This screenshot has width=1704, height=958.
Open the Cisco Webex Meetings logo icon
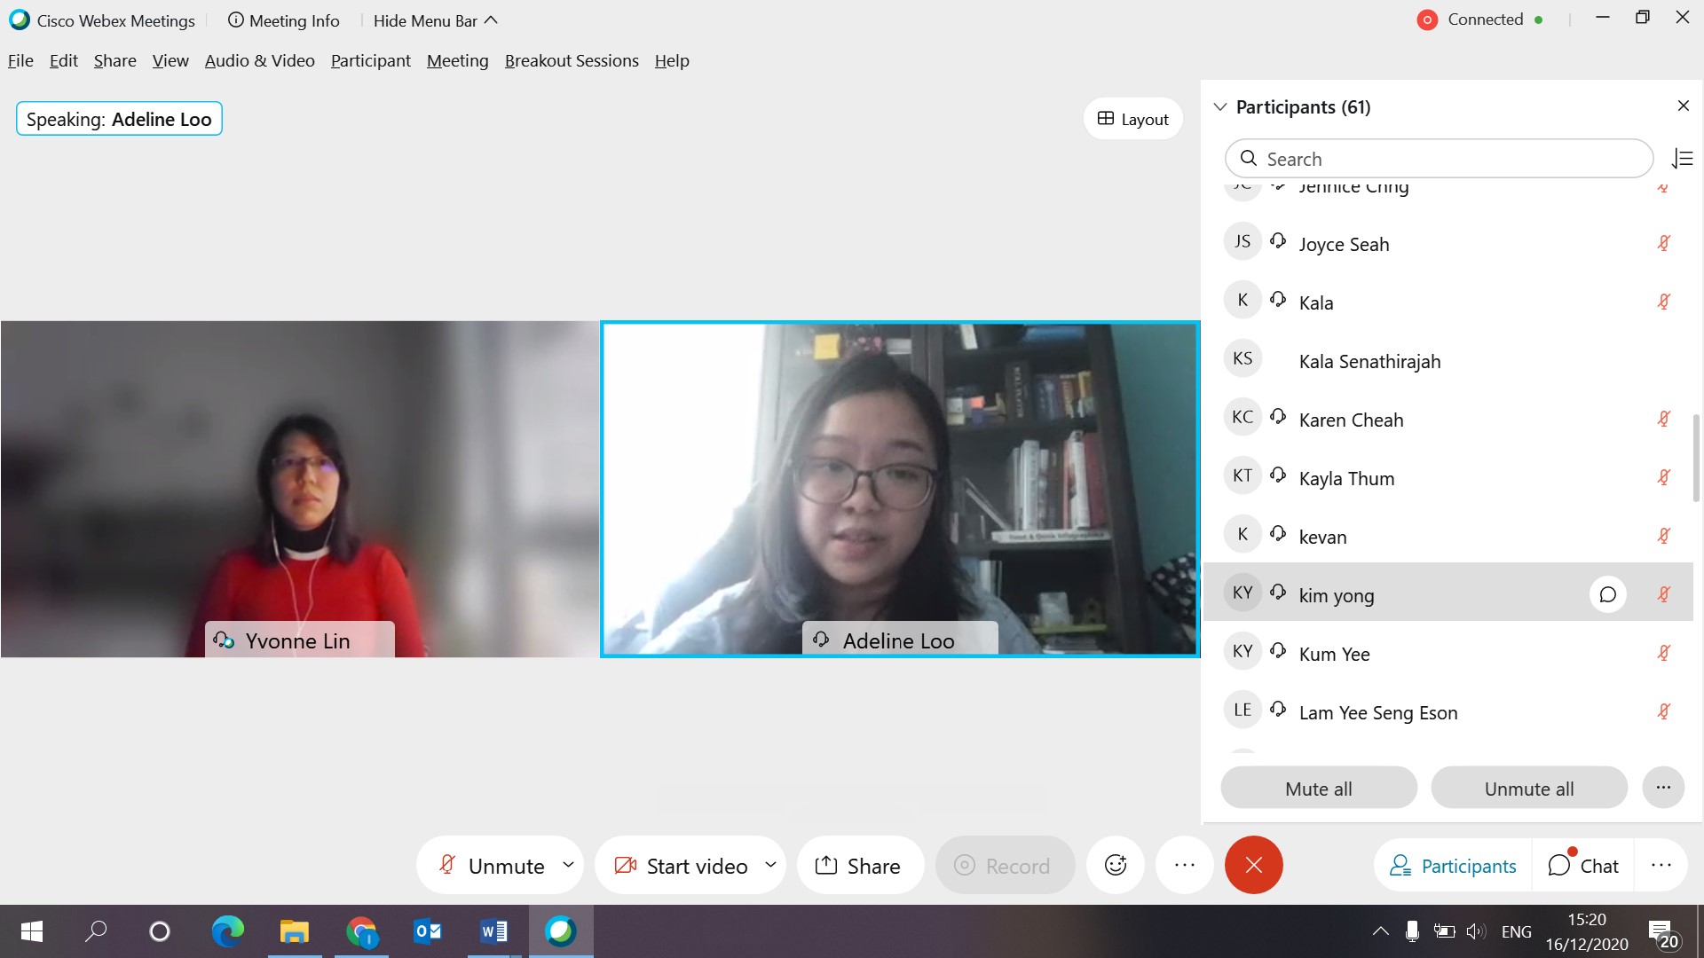19,20
